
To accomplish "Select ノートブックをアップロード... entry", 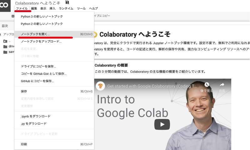I will pyautogui.click(x=54, y=42).
